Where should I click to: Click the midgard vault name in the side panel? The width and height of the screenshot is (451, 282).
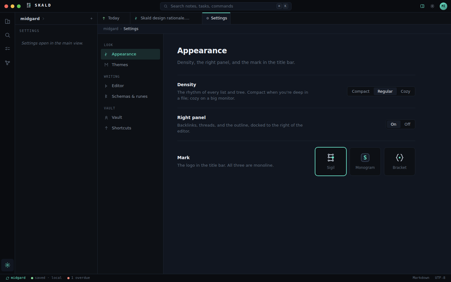(30, 18)
